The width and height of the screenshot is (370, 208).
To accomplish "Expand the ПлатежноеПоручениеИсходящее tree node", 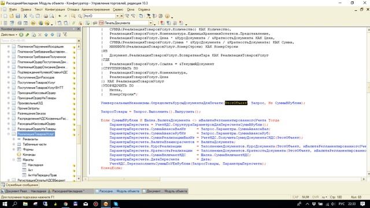I will tap(9, 46).
